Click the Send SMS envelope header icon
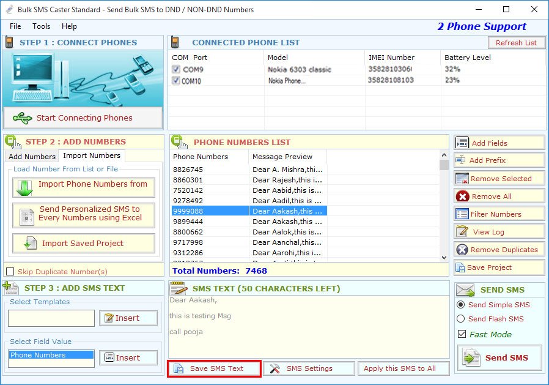The width and height of the screenshot is (549, 385). 465,290
